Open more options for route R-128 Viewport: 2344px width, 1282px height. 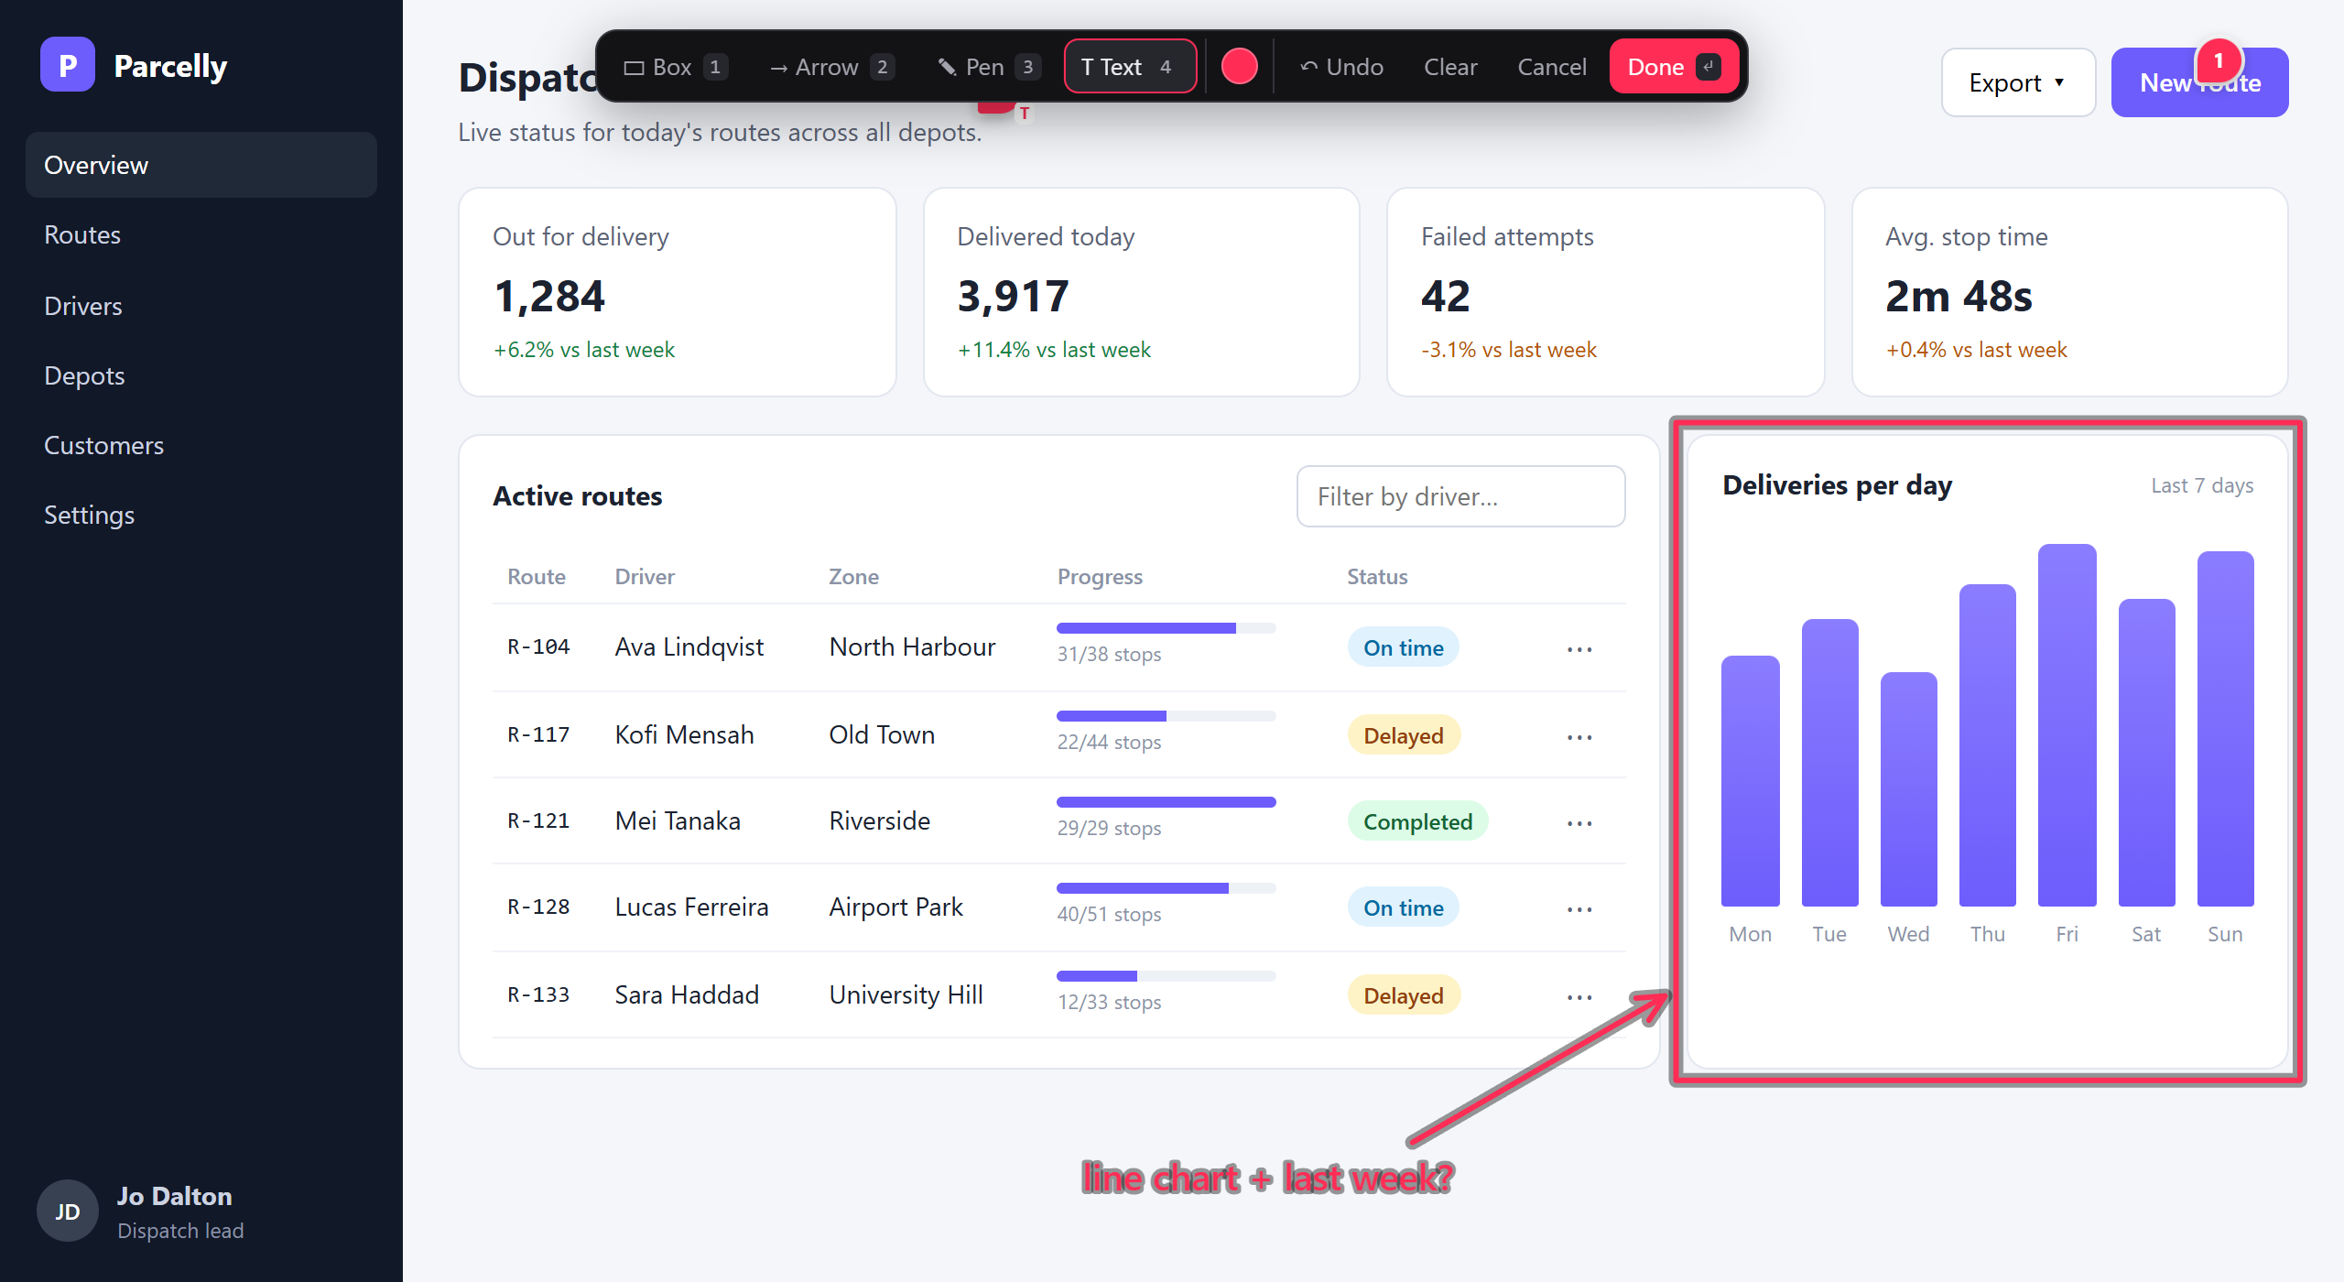(x=1579, y=909)
